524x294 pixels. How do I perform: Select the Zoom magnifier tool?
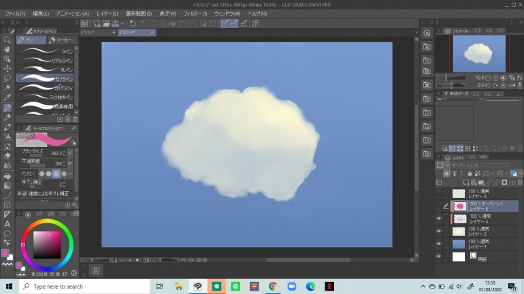tap(7, 39)
